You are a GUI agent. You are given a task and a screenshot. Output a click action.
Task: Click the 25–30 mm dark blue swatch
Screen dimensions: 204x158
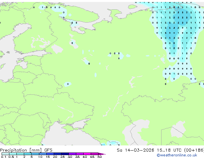pyautogui.click(x=65, y=154)
